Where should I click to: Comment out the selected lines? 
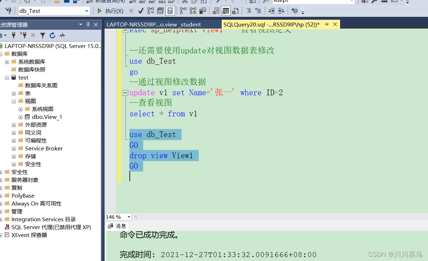[x=249, y=11]
